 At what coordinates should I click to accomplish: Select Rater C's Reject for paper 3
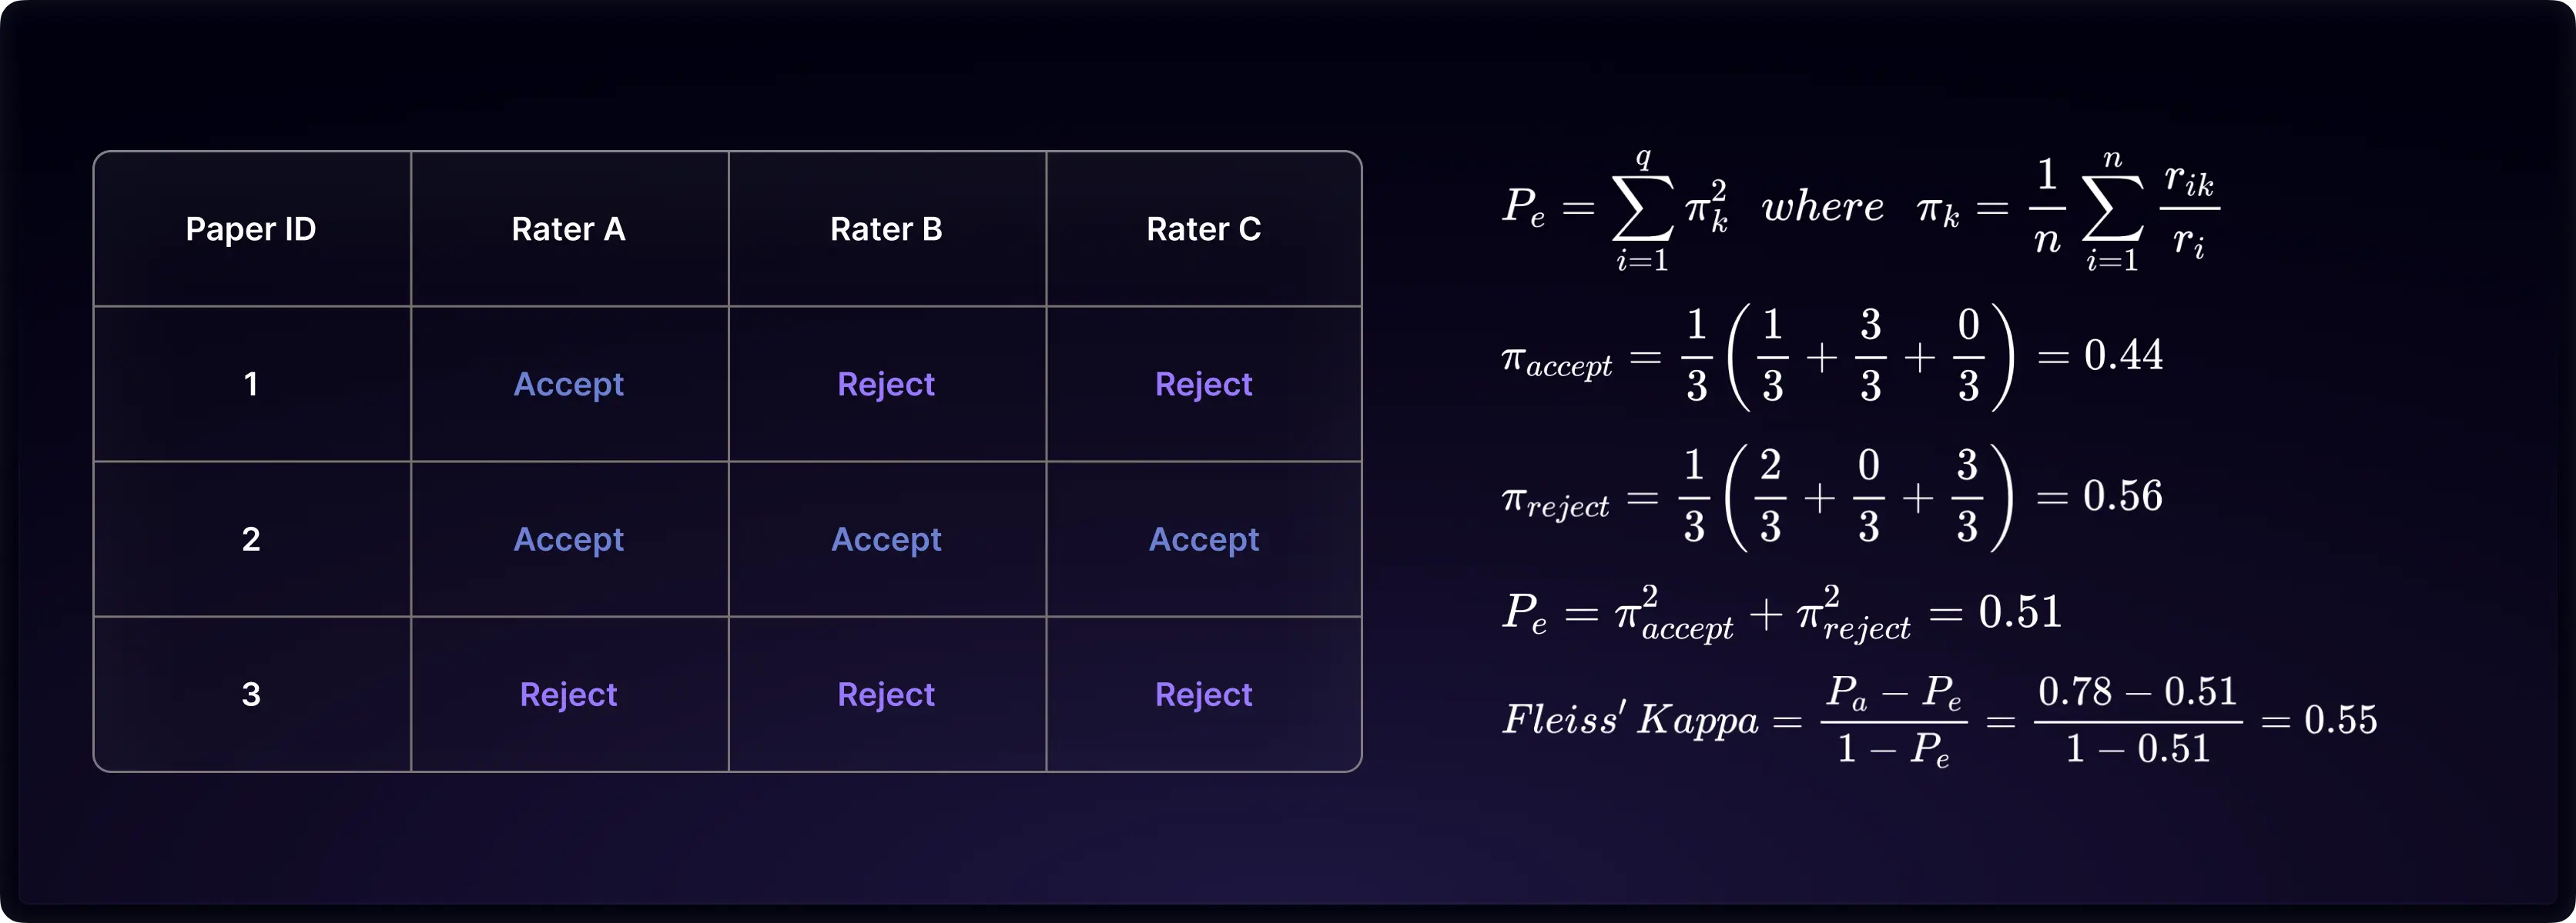1204,695
